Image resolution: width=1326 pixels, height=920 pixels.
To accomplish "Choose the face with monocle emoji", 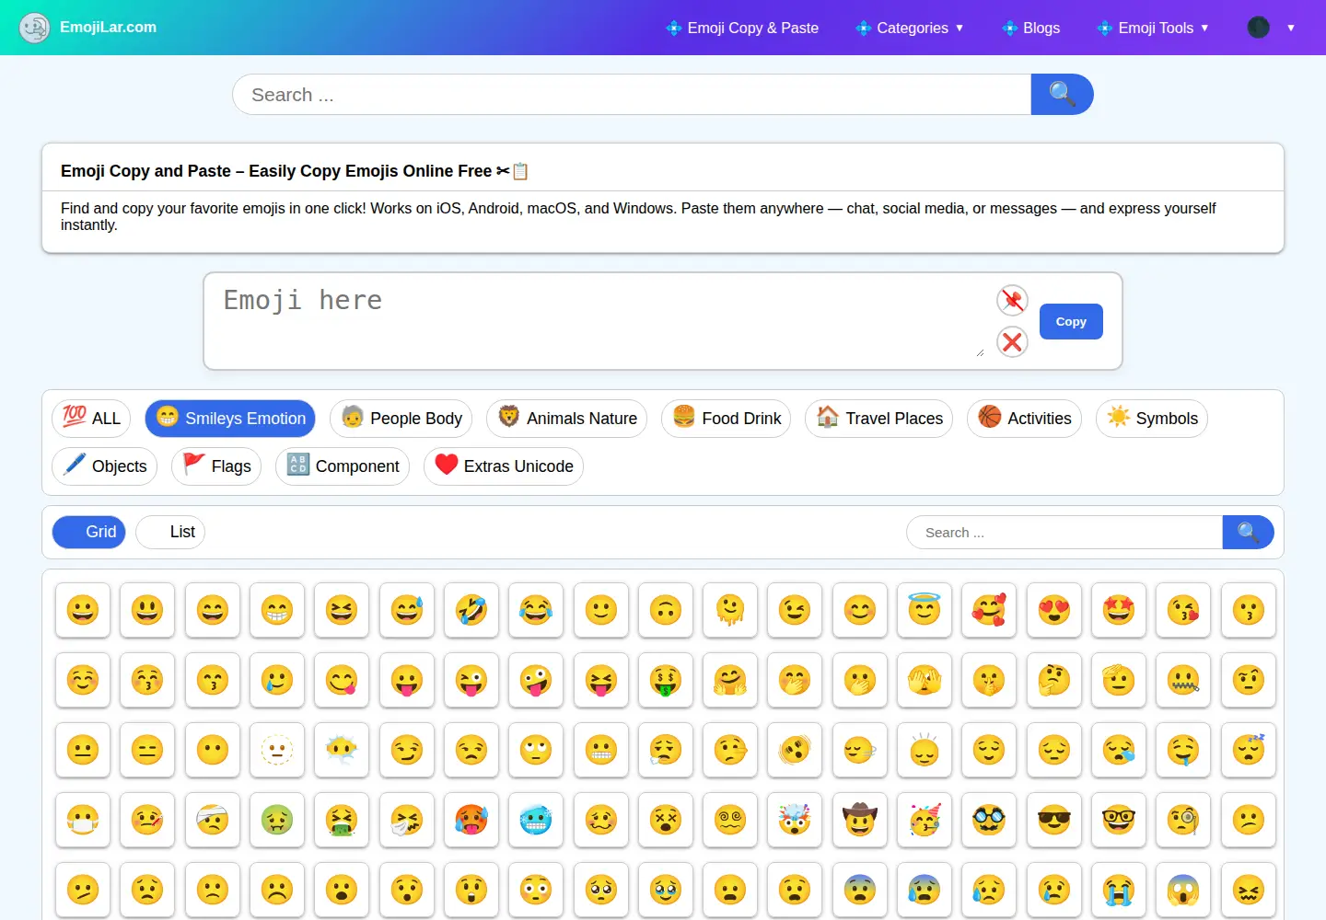I will (1183, 820).
